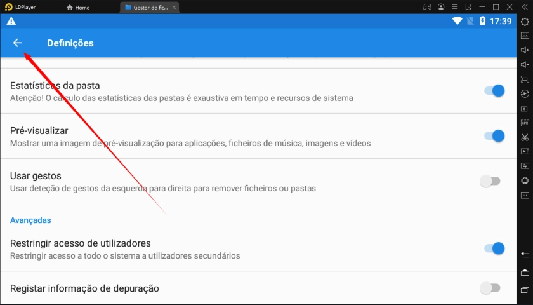This screenshot has width=533, height=305.
Task: Install APK via sidebar APK icon
Action: pos(525,123)
